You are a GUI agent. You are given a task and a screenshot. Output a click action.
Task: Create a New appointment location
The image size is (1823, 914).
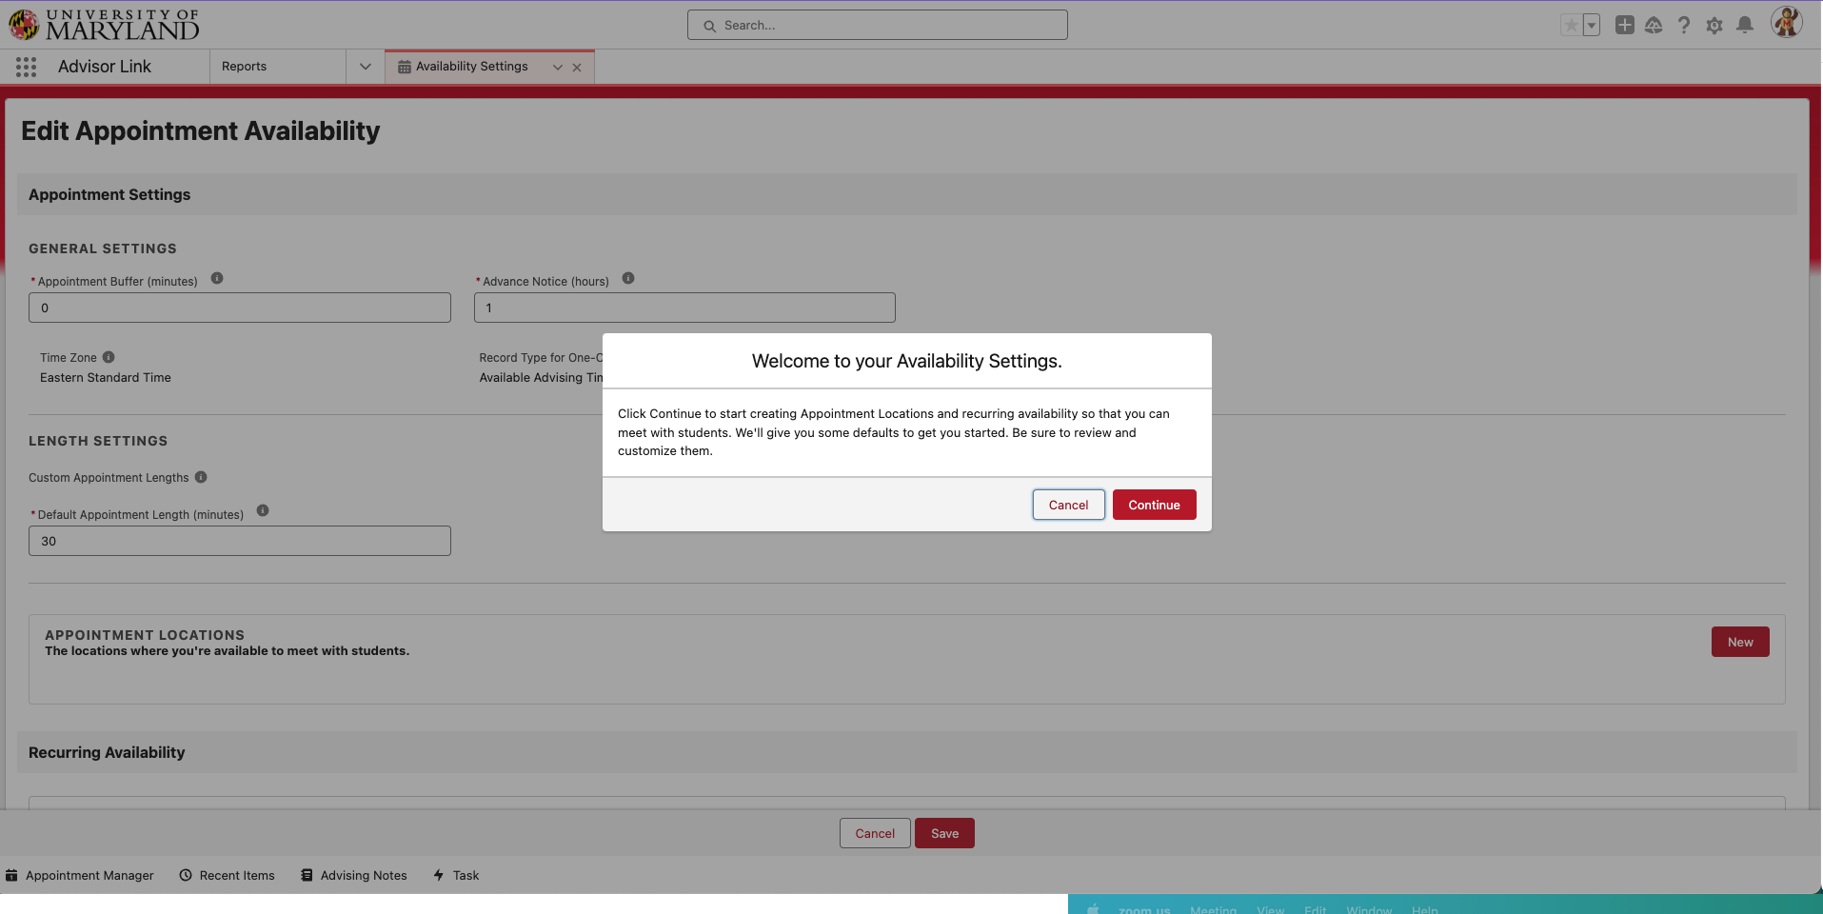click(x=1739, y=641)
